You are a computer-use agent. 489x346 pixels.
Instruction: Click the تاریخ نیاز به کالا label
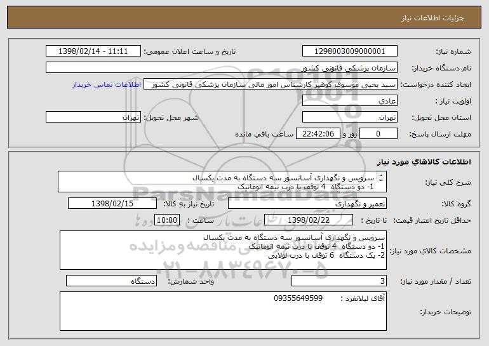[x=189, y=204]
